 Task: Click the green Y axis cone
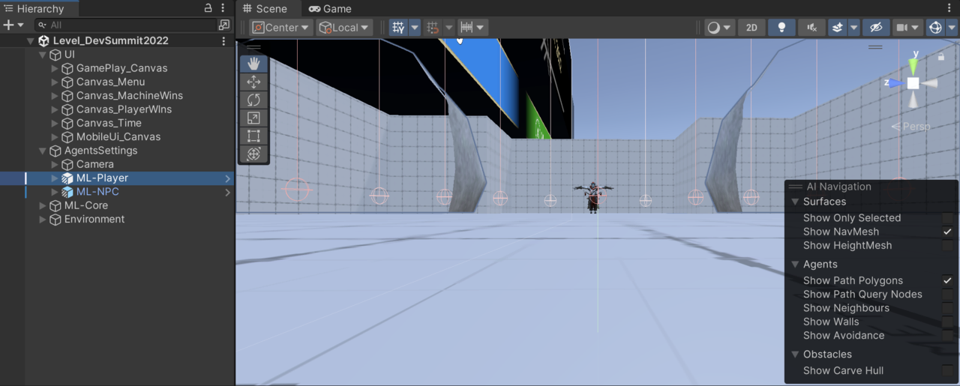click(914, 65)
